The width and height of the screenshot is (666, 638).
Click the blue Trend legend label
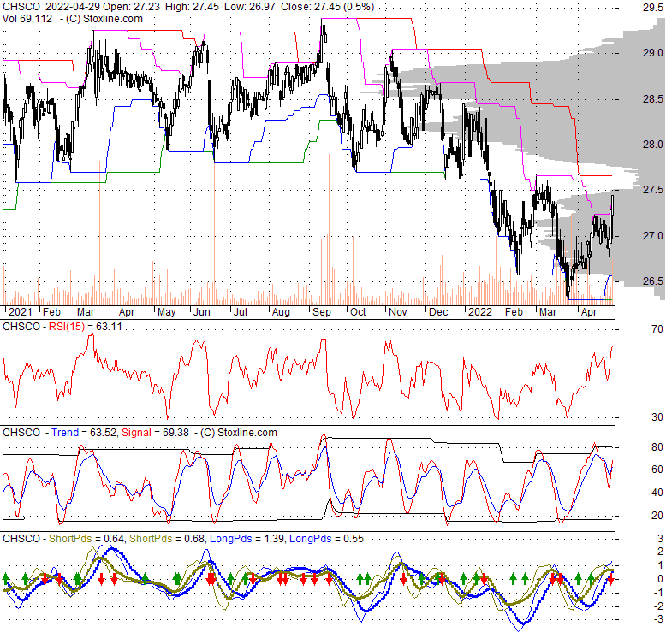(x=65, y=433)
